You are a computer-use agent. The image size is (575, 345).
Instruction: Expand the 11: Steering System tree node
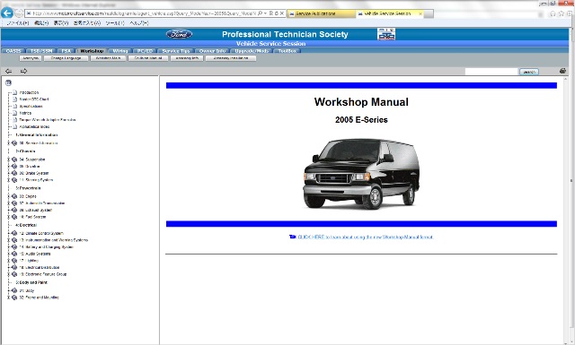9,180
